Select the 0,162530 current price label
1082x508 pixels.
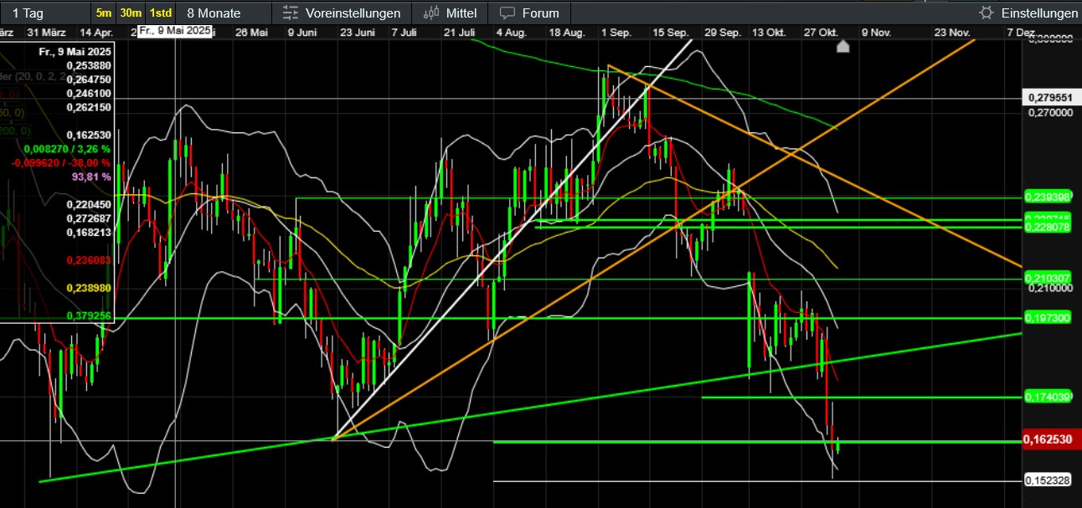click(x=1049, y=440)
